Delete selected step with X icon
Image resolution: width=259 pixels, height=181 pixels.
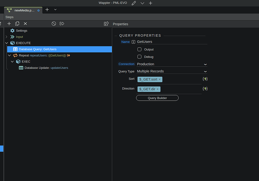[25, 24]
